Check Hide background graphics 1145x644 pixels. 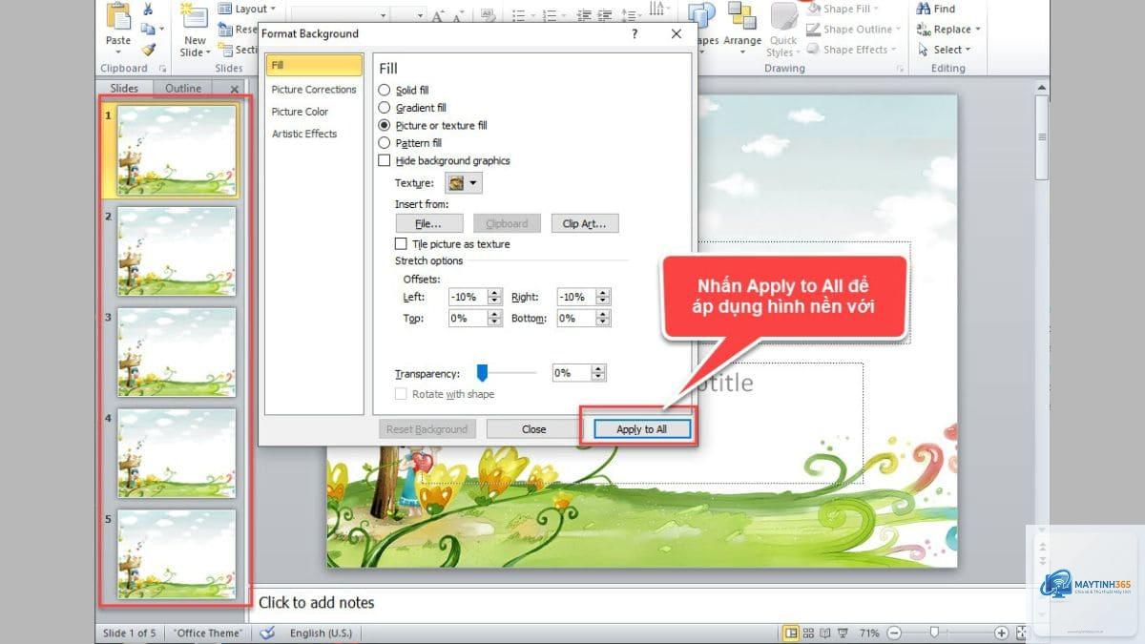tap(385, 161)
